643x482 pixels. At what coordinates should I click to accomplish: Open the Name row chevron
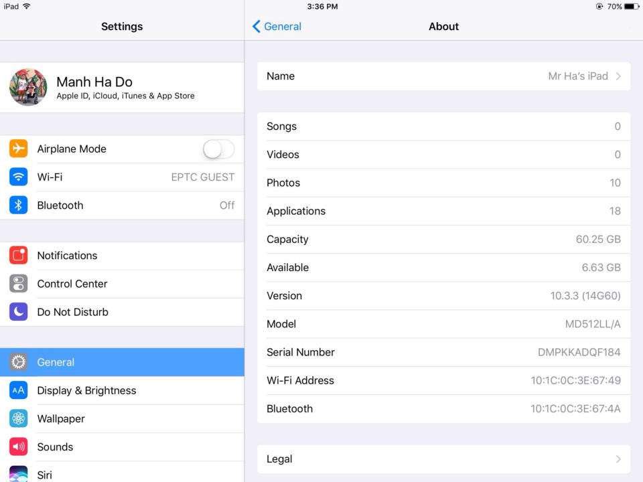(618, 76)
